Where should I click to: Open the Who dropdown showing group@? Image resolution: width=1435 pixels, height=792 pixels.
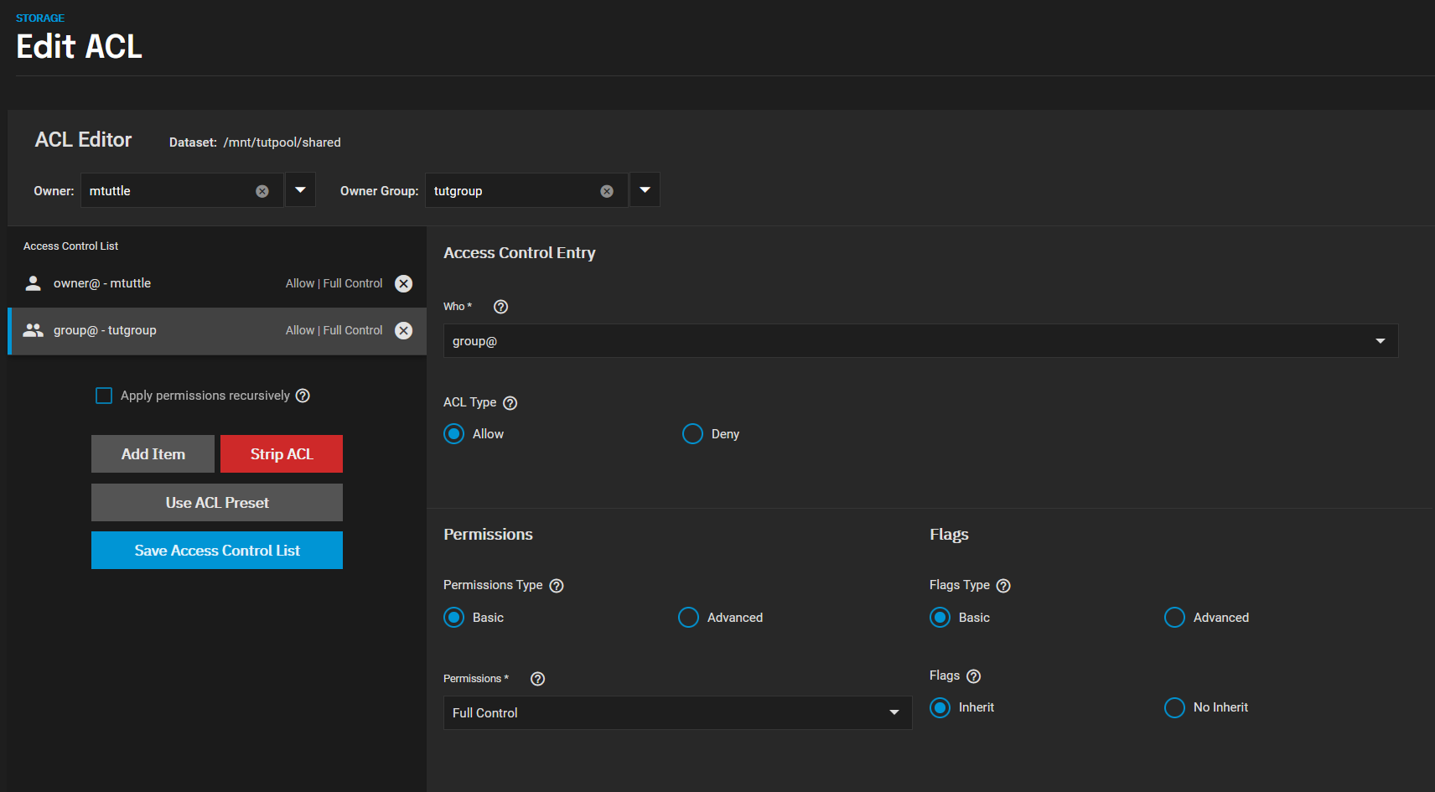(x=919, y=340)
